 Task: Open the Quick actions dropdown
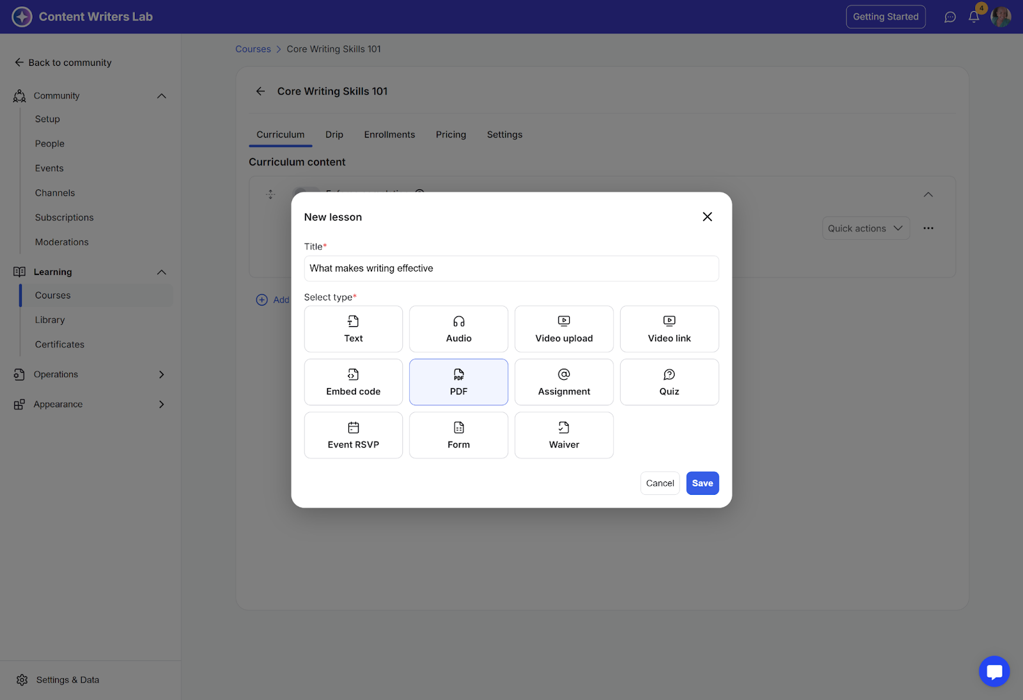coord(865,228)
